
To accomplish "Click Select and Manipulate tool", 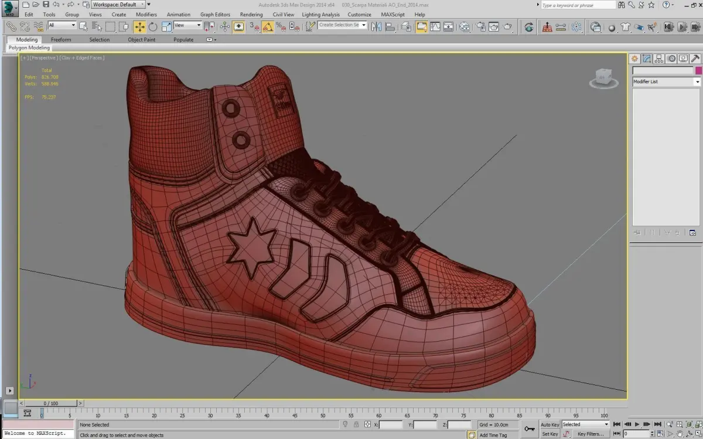I will click(x=225, y=26).
